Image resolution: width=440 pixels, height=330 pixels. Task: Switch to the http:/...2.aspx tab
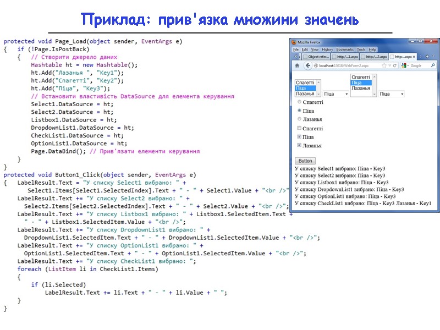pyautogui.click(x=374, y=57)
